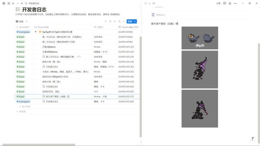The width and height of the screenshot is (260, 146).
Task: Open the 方案1 demo row
Action: click(49, 47)
